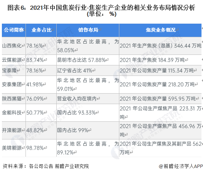Image resolution: width=203 pixels, height=174 pixels.
Task: Click the @前瞻经济学人APP watermark text
Action: pyautogui.click(x=181, y=166)
